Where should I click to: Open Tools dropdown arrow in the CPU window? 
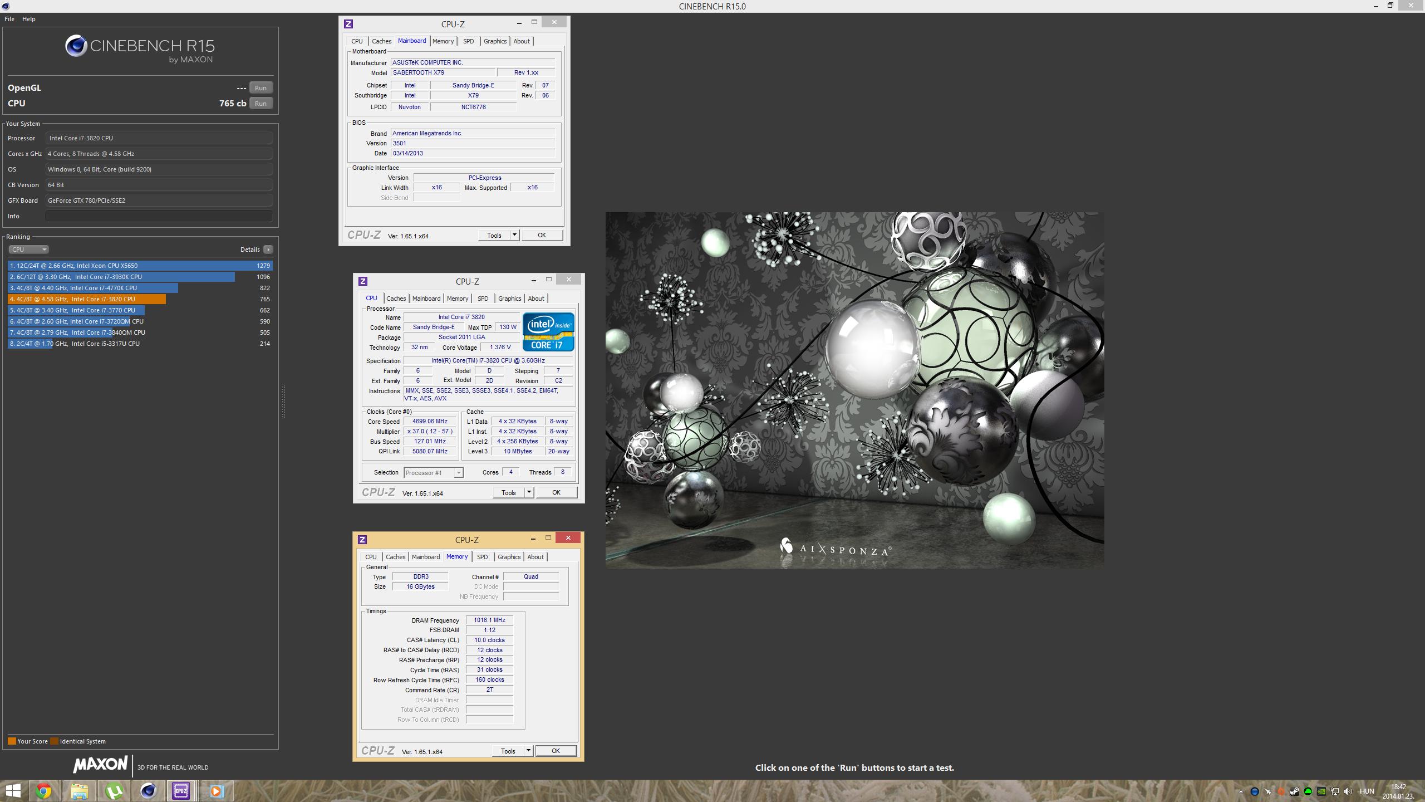point(529,492)
